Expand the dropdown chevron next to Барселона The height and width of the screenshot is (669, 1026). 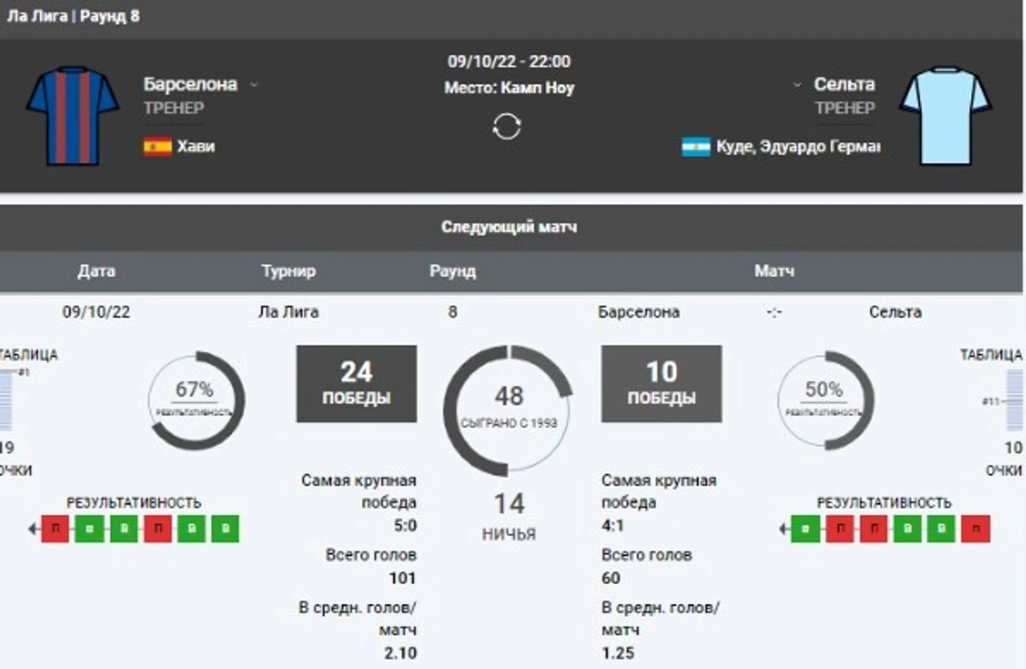click(x=254, y=85)
